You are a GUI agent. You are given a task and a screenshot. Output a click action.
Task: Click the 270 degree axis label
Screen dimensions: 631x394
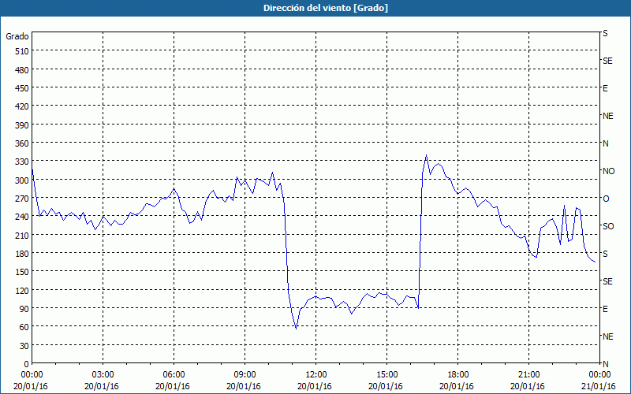point(21,199)
